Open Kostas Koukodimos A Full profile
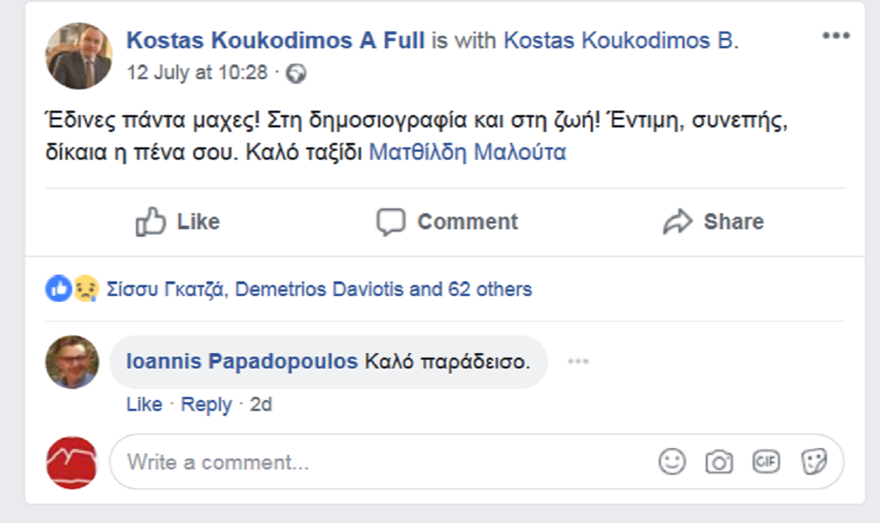This screenshot has width=880, height=523. (275, 40)
